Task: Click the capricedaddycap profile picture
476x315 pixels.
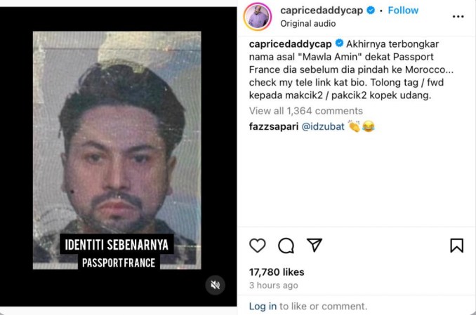Action: coord(258,17)
